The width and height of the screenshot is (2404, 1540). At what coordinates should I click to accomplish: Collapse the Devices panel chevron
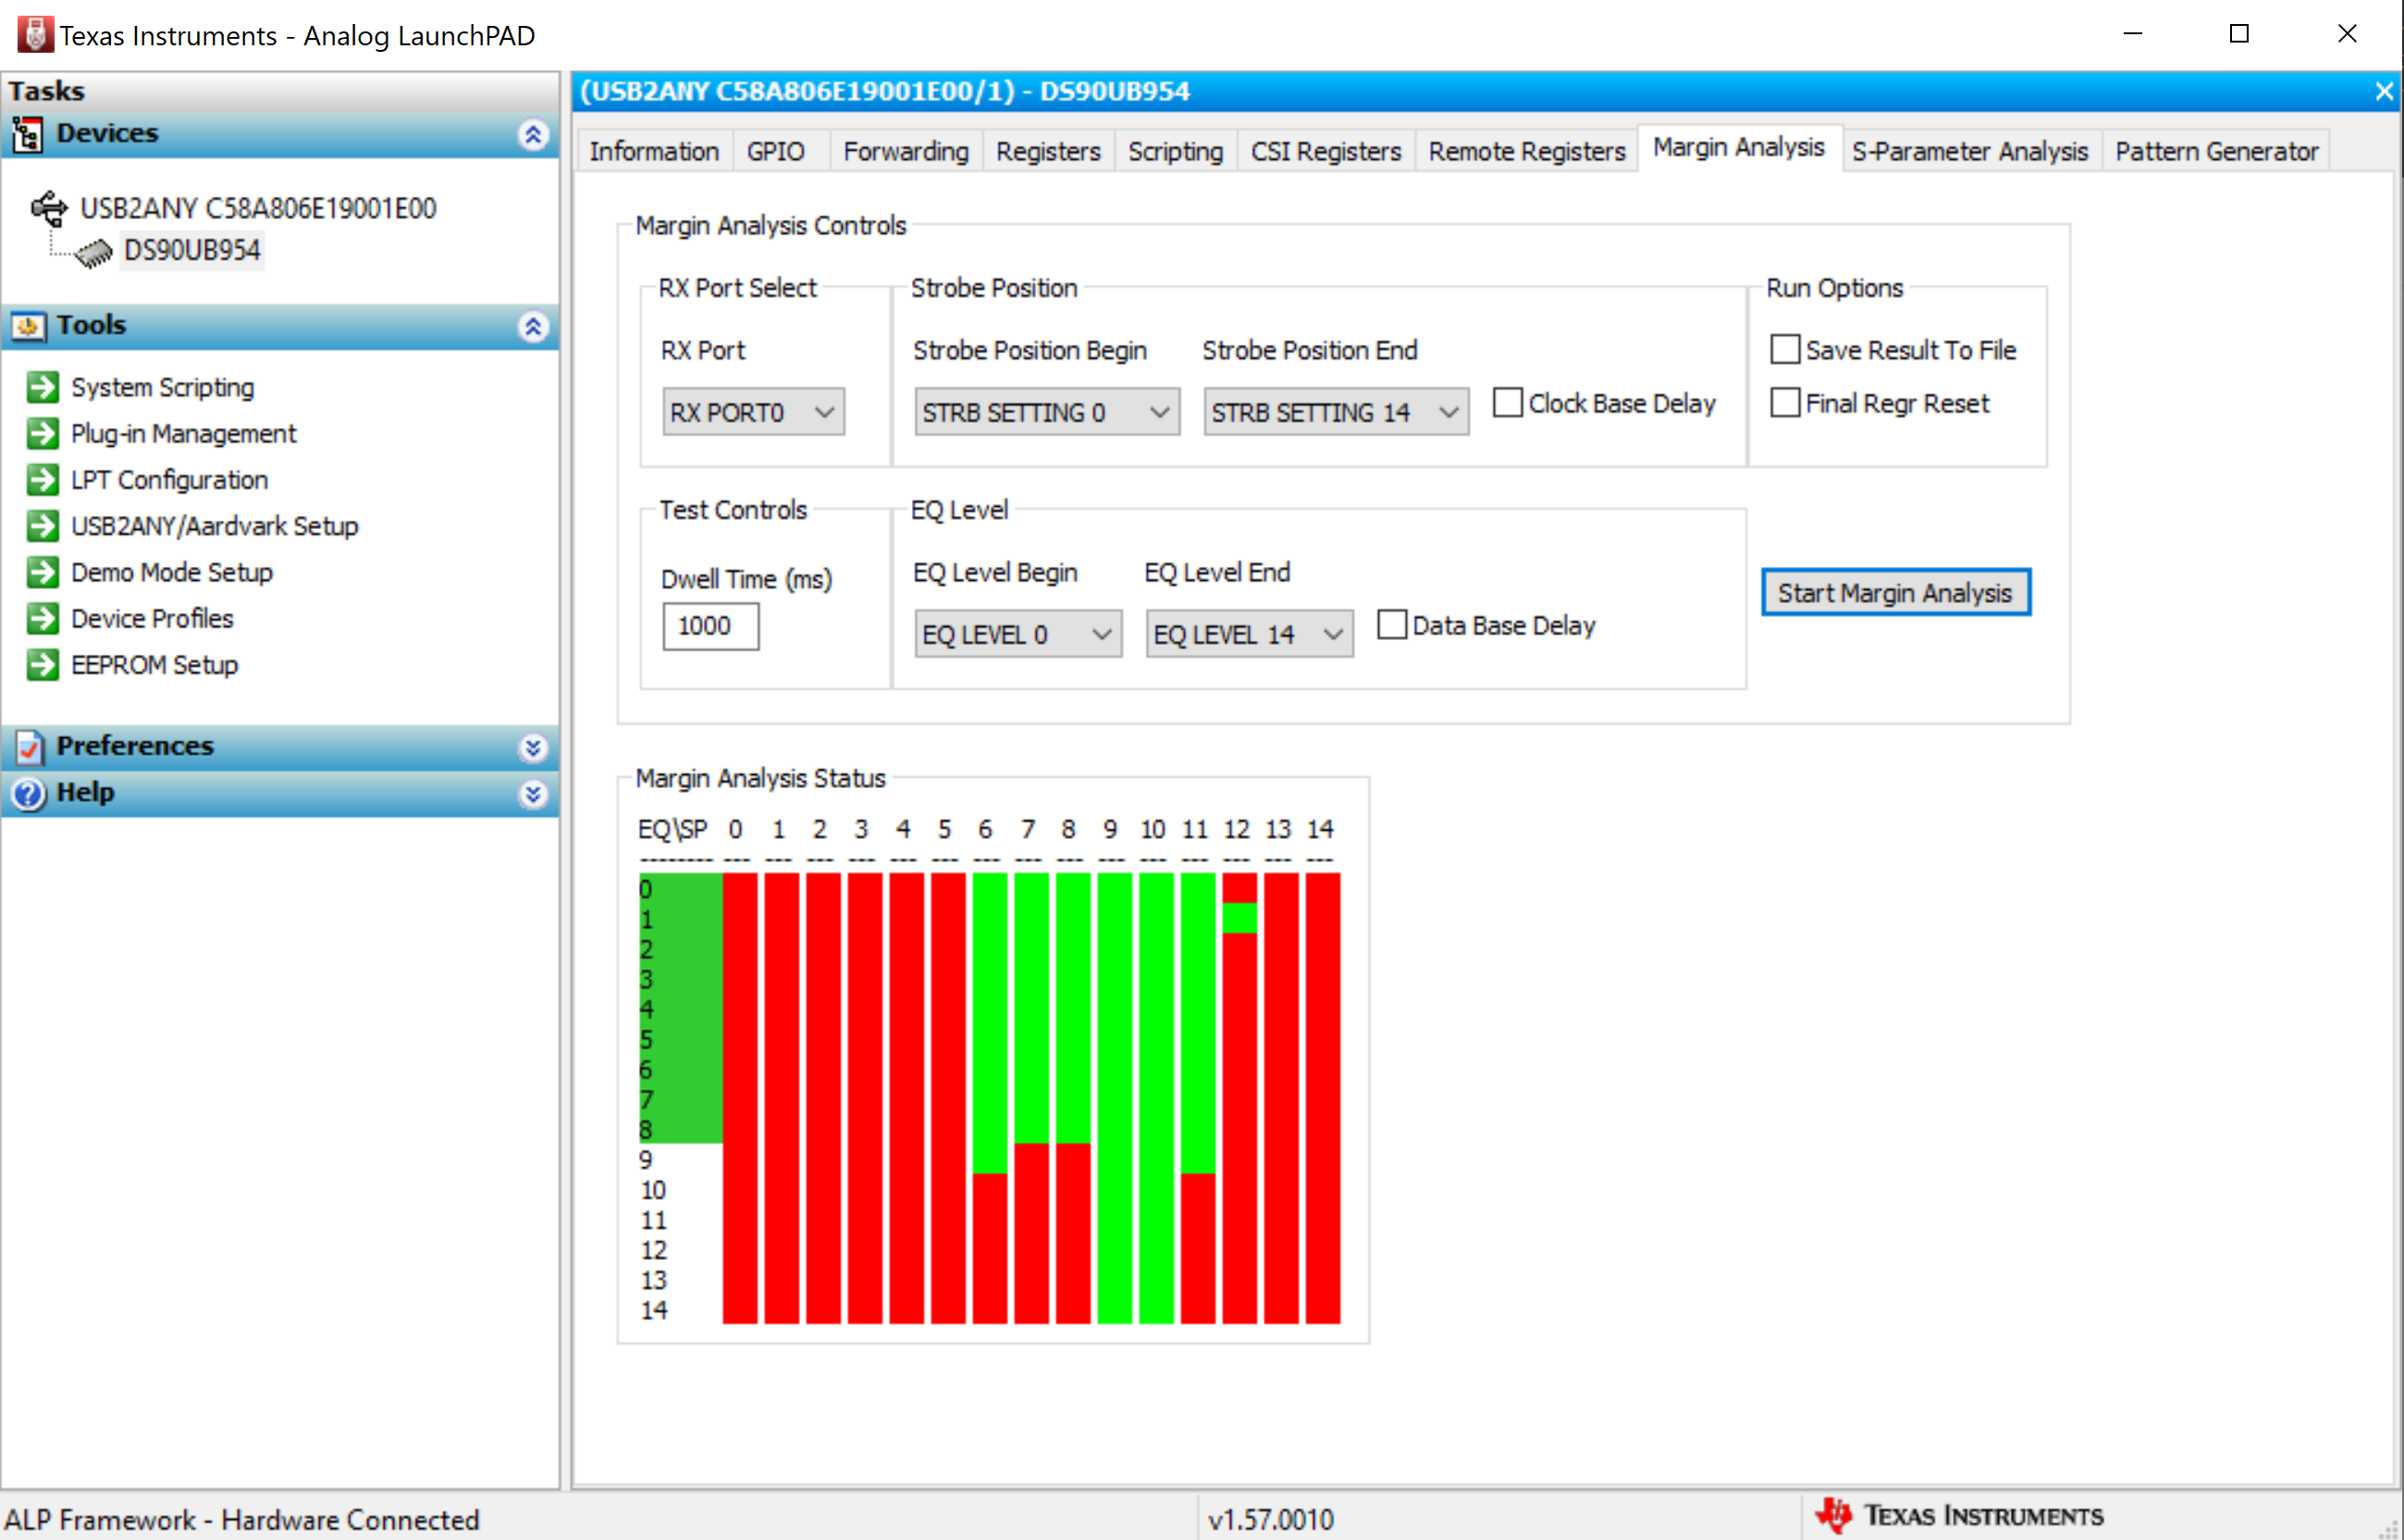pyautogui.click(x=533, y=134)
